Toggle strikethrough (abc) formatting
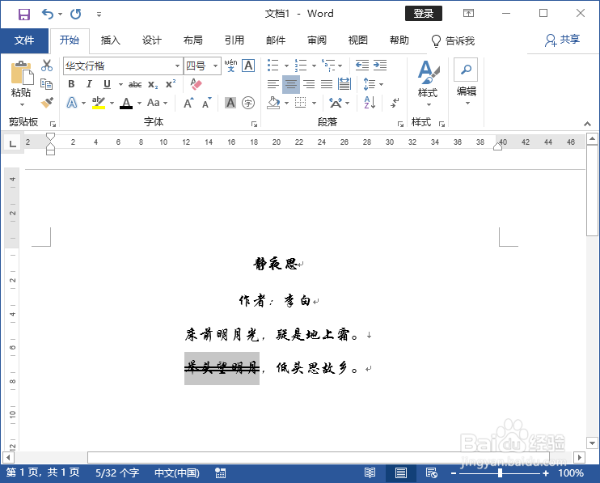 [135, 84]
